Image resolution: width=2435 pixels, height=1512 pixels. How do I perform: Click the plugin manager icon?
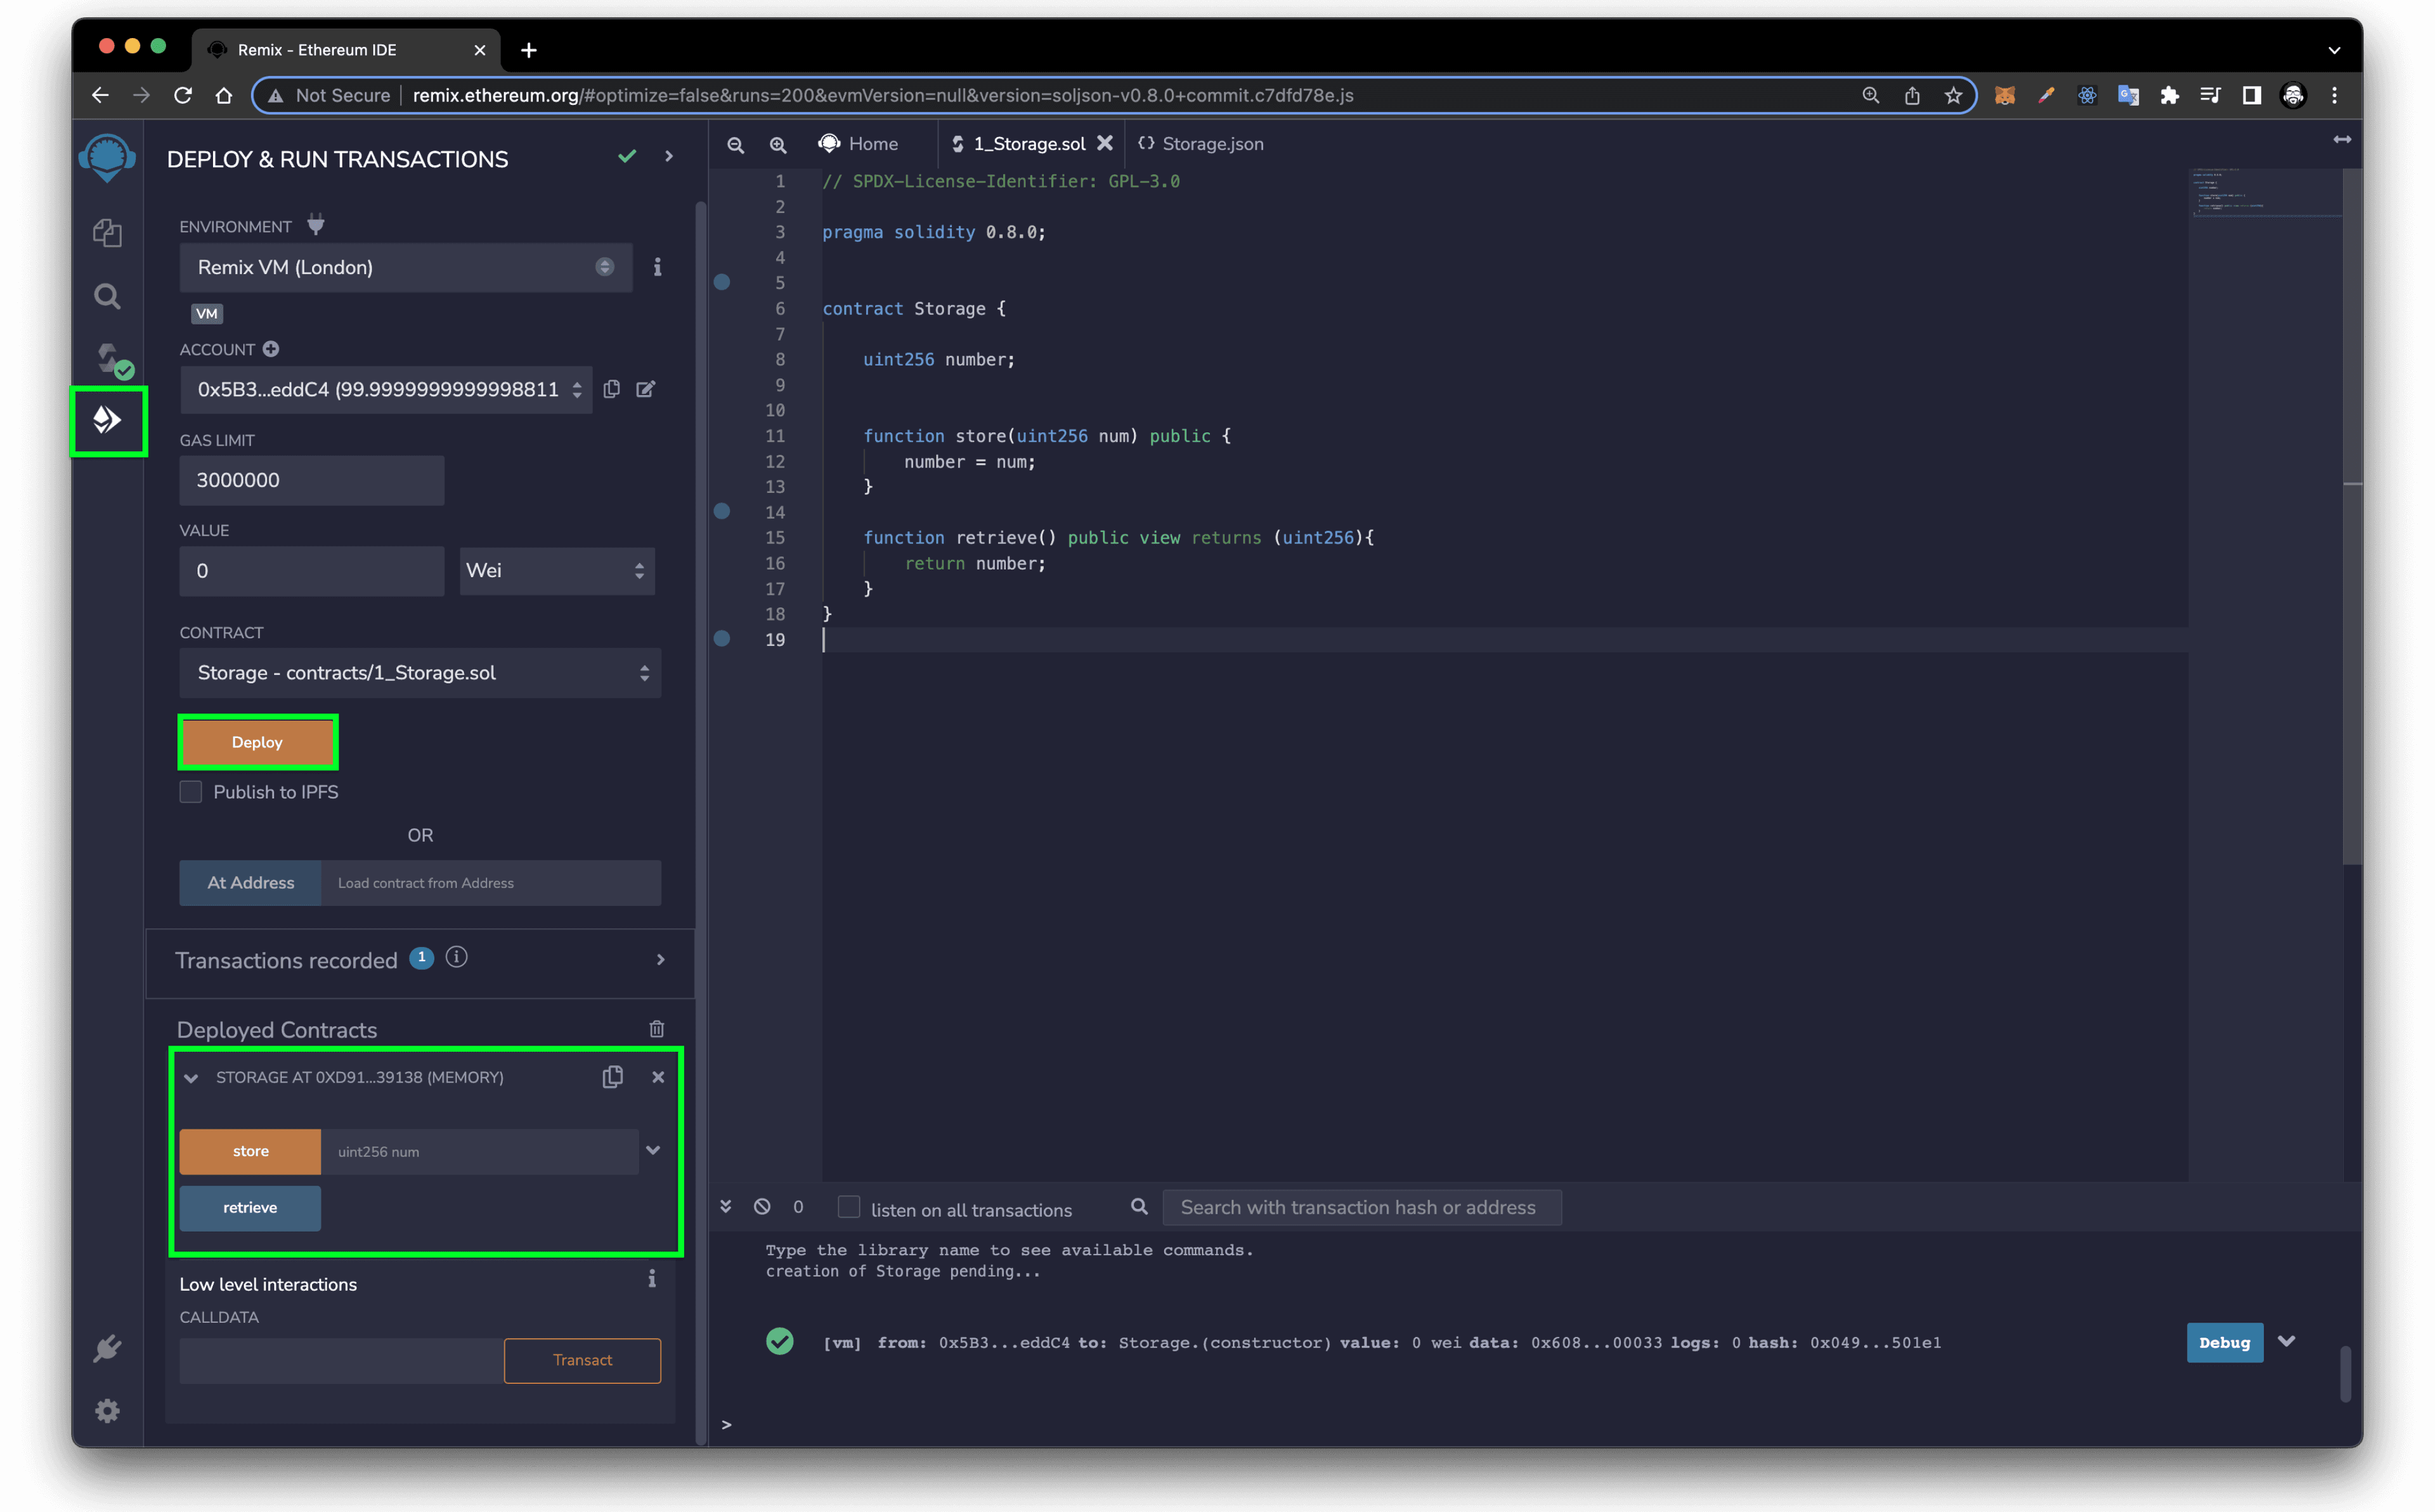pyautogui.click(x=108, y=1350)
